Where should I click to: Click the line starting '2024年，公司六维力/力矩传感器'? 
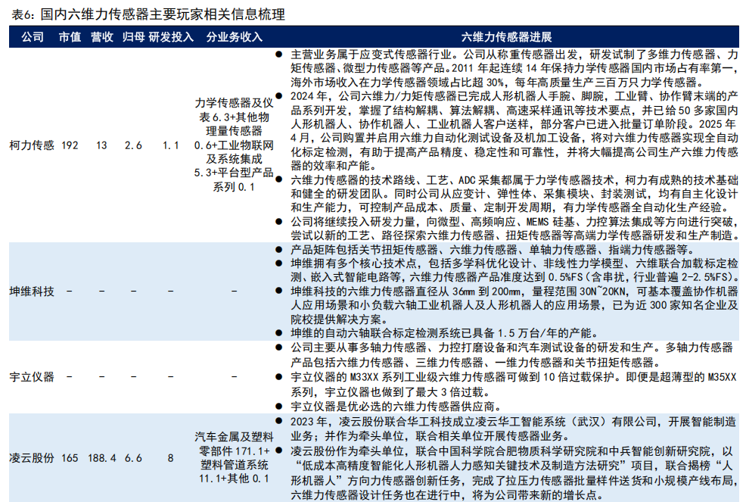click(514, 96)
